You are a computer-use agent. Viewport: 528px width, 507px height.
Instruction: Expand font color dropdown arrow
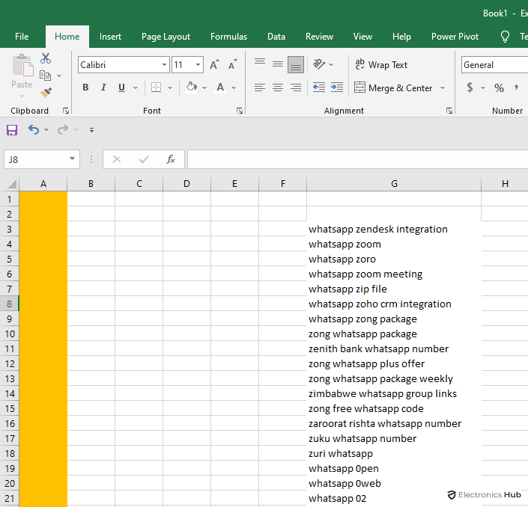tap(234, 87)
